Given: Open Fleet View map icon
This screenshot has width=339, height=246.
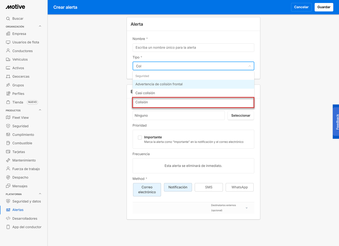Looking at the screenshot, I should coord(8,118).
